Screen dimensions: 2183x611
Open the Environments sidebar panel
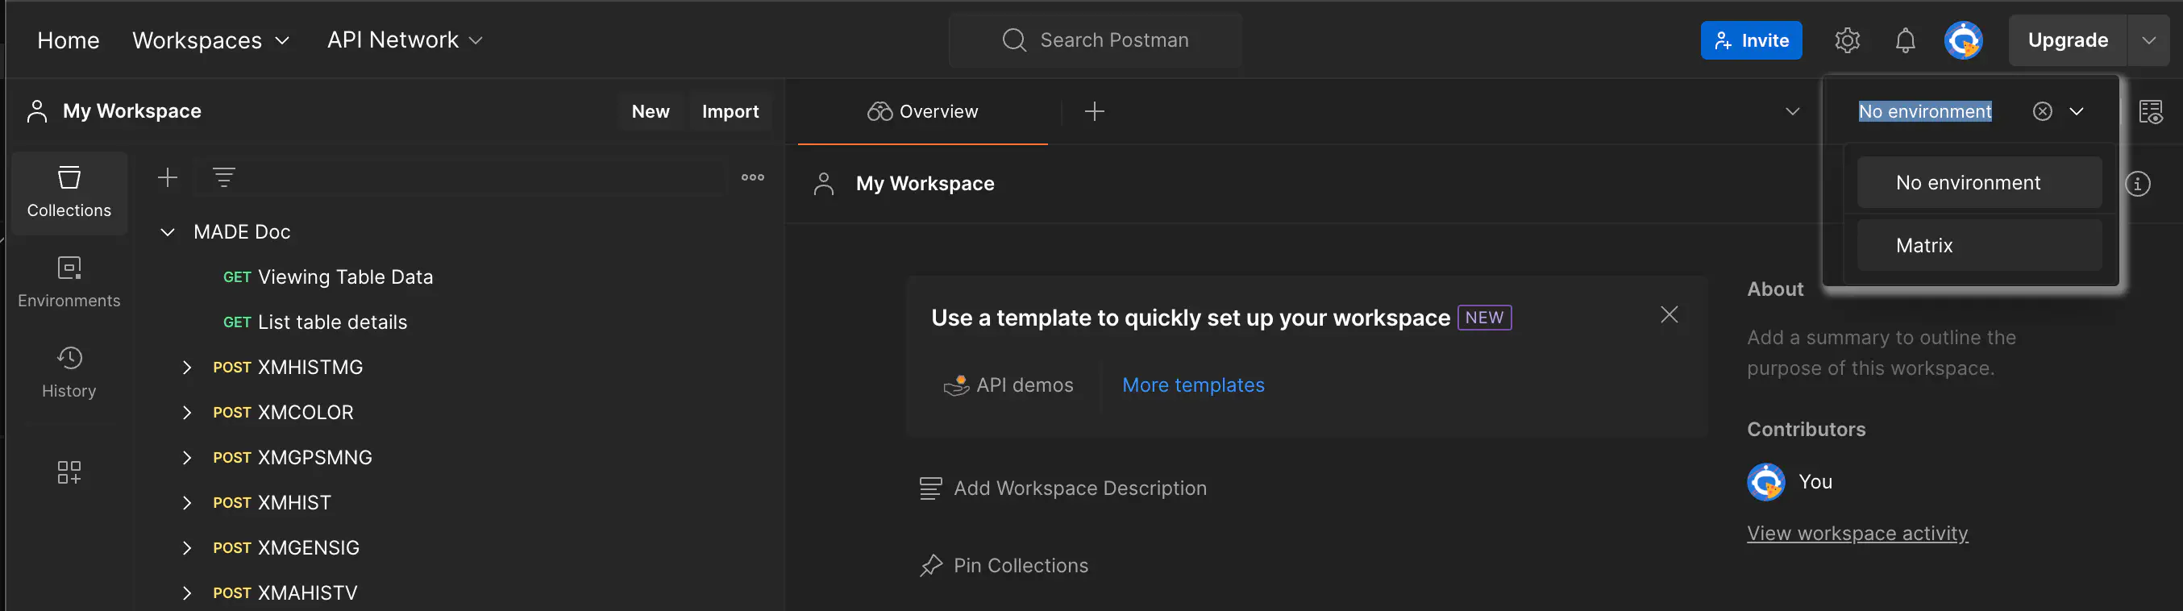pyautogui.click(x=69, y=282)
